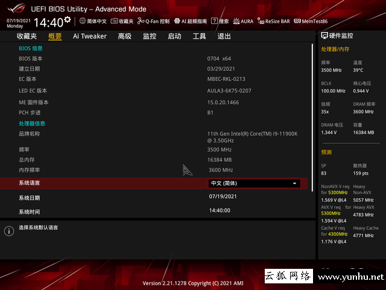Viewport: 386px width, 290px height.
Task: Click the BIOS 信息 section header
Action: pos(31,48)
